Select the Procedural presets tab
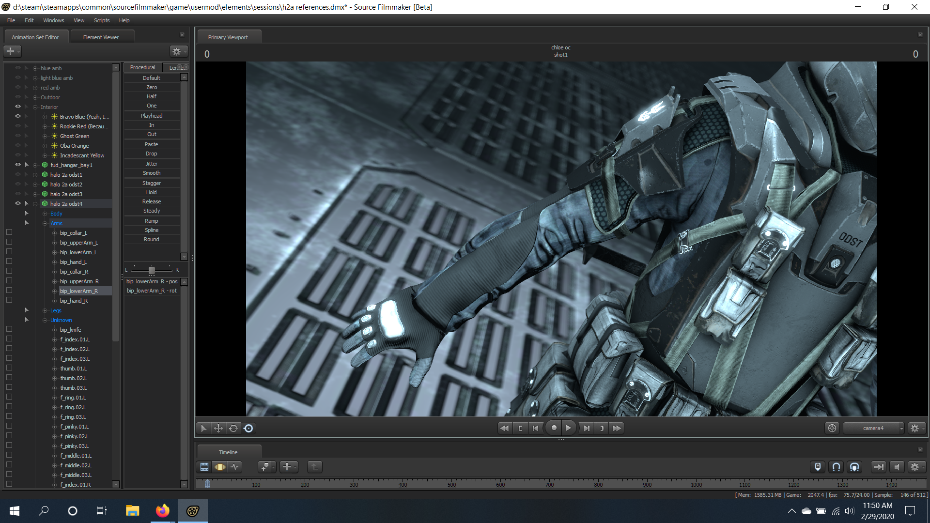Image resolution: width=930 pixels, height=523 pixels. point(142,67)
